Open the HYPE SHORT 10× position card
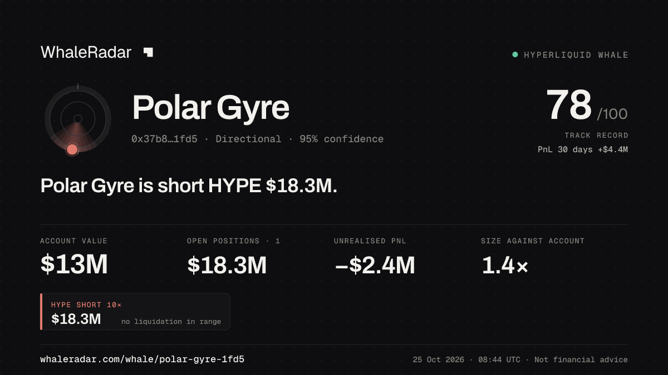Screen dimensions: 668x375 point(135,312)
